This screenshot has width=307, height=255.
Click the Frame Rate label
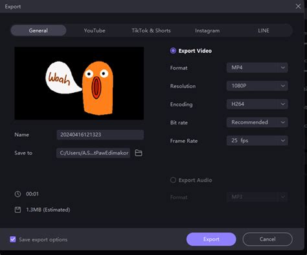pos(184,141)
